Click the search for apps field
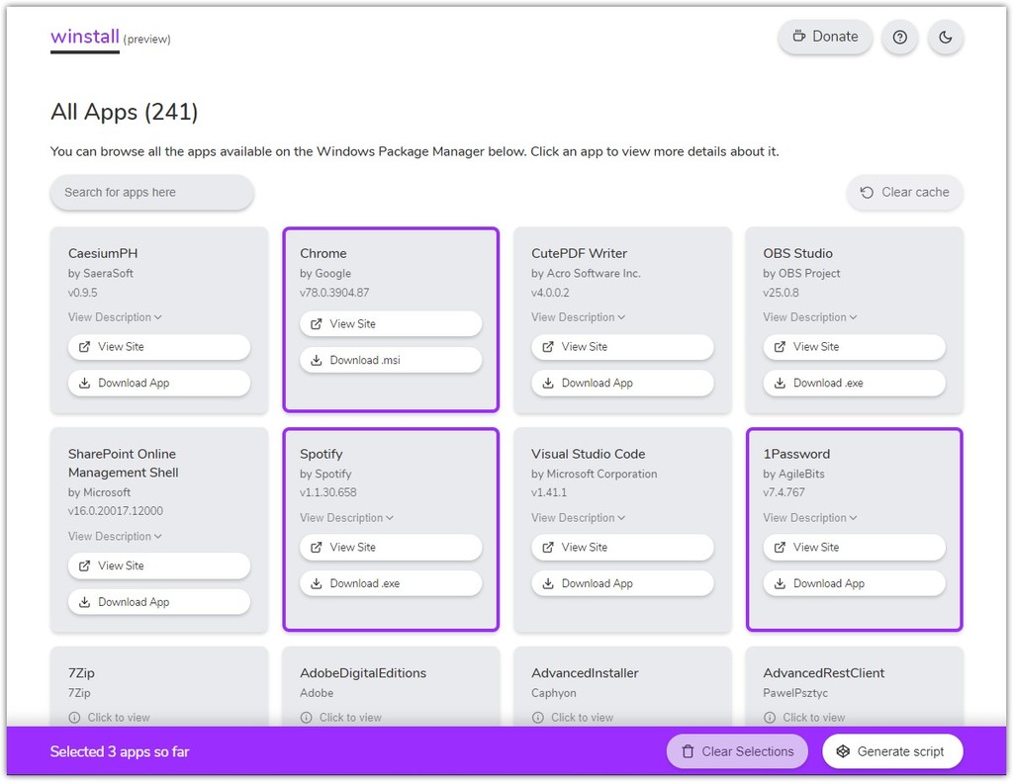Image resolution: width=1013 pixels, height=782 pixels. (151, 193)
